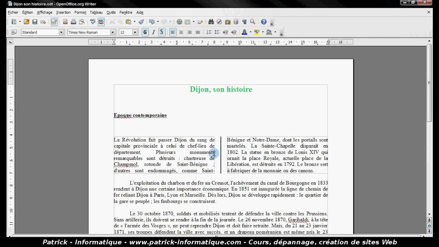Open the Édition menu
The height and width of the screenshot is (247, 439).
click(27, 12)
